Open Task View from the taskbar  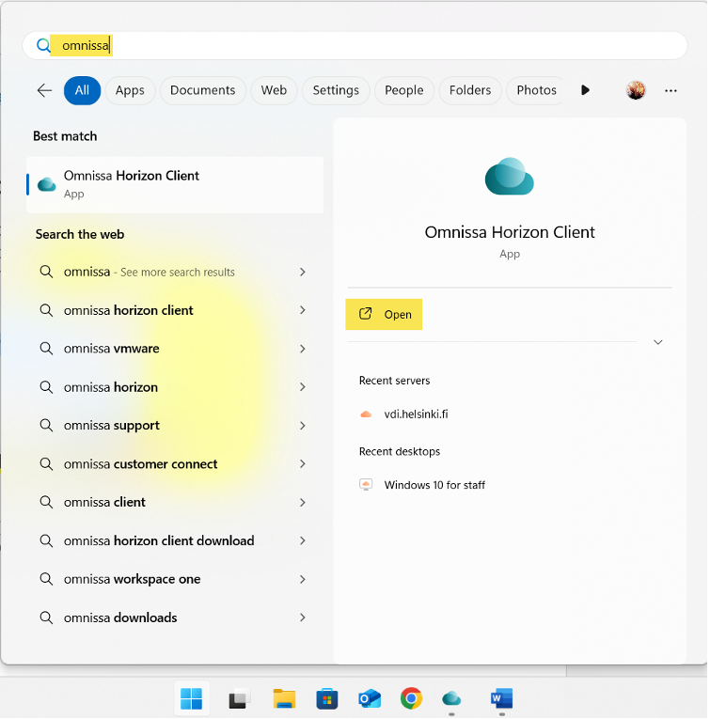tap(239, 699)
